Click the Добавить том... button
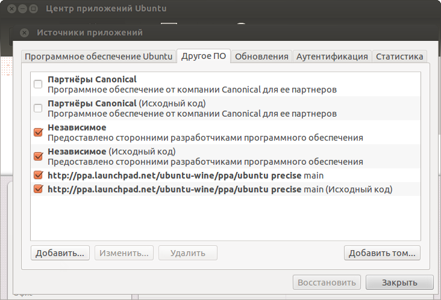Viewport: 441px width, 300px height. 382,253
